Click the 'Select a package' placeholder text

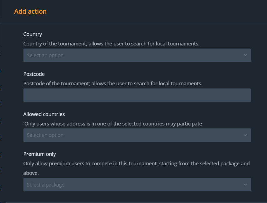[46, 185]
